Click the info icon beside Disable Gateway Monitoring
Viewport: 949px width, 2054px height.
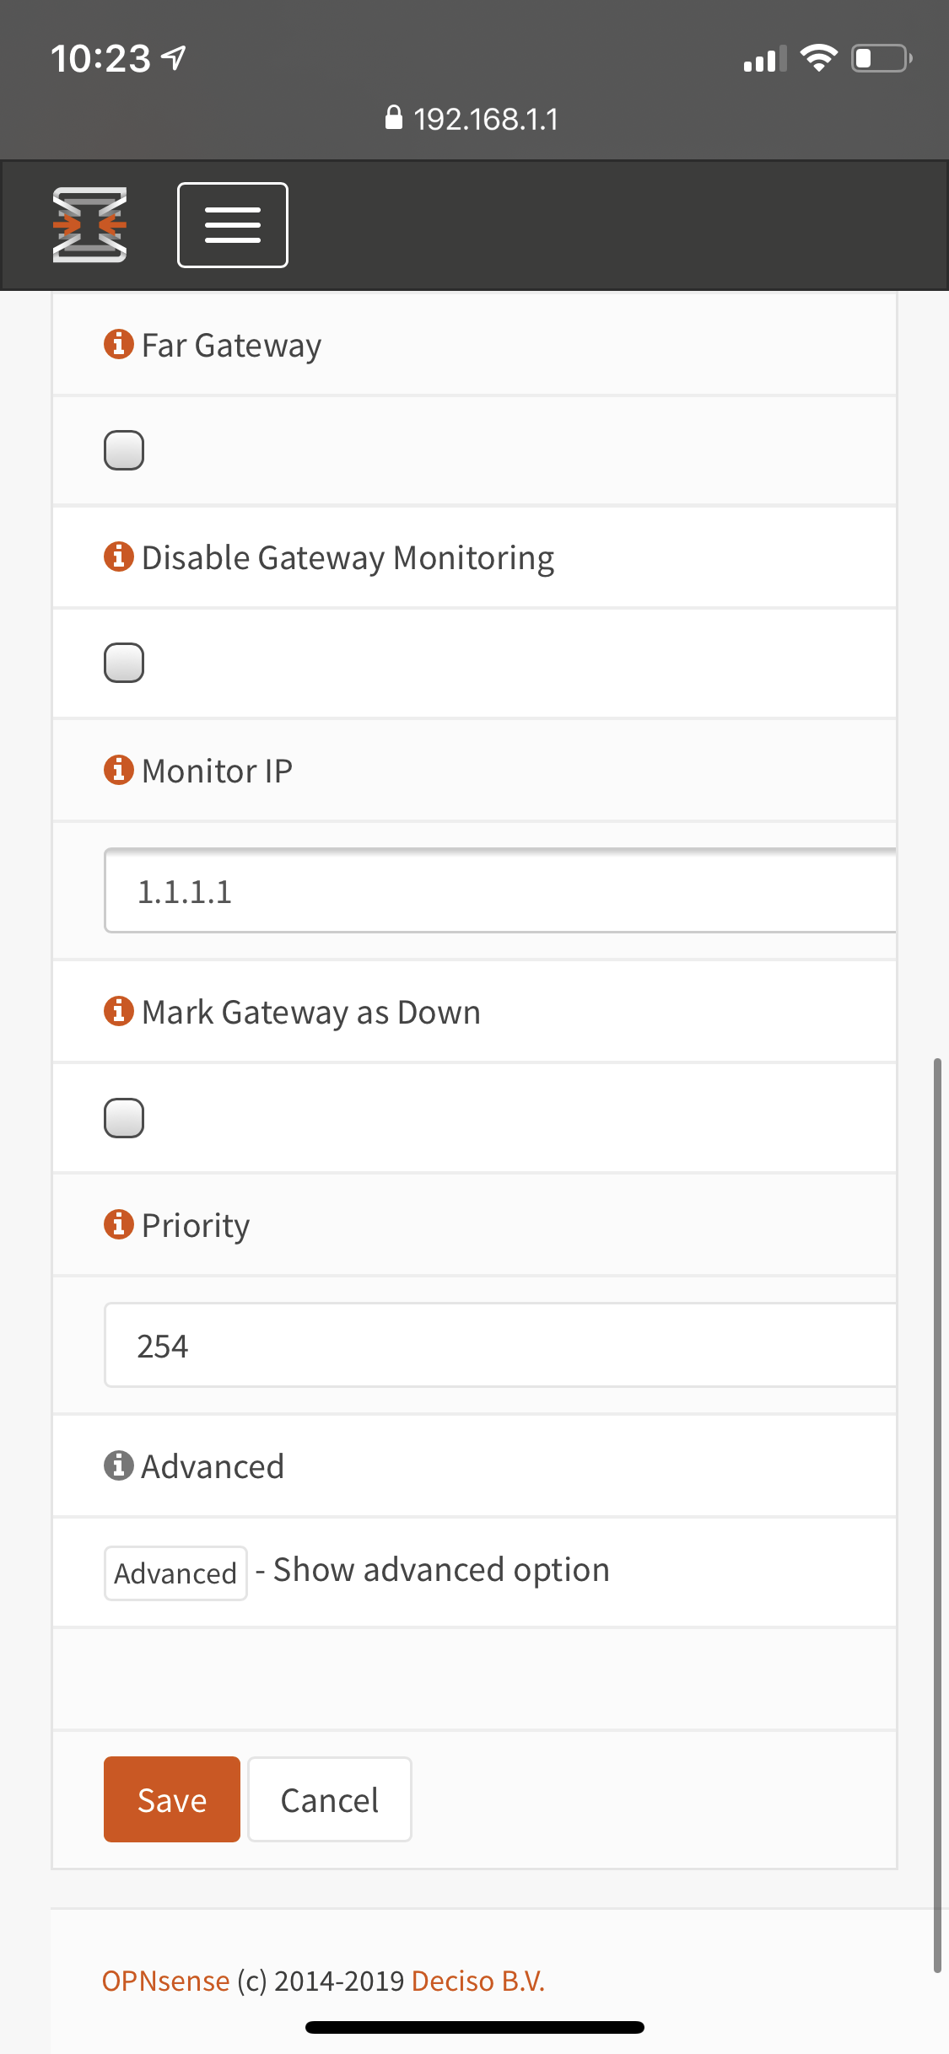point(118,556)
